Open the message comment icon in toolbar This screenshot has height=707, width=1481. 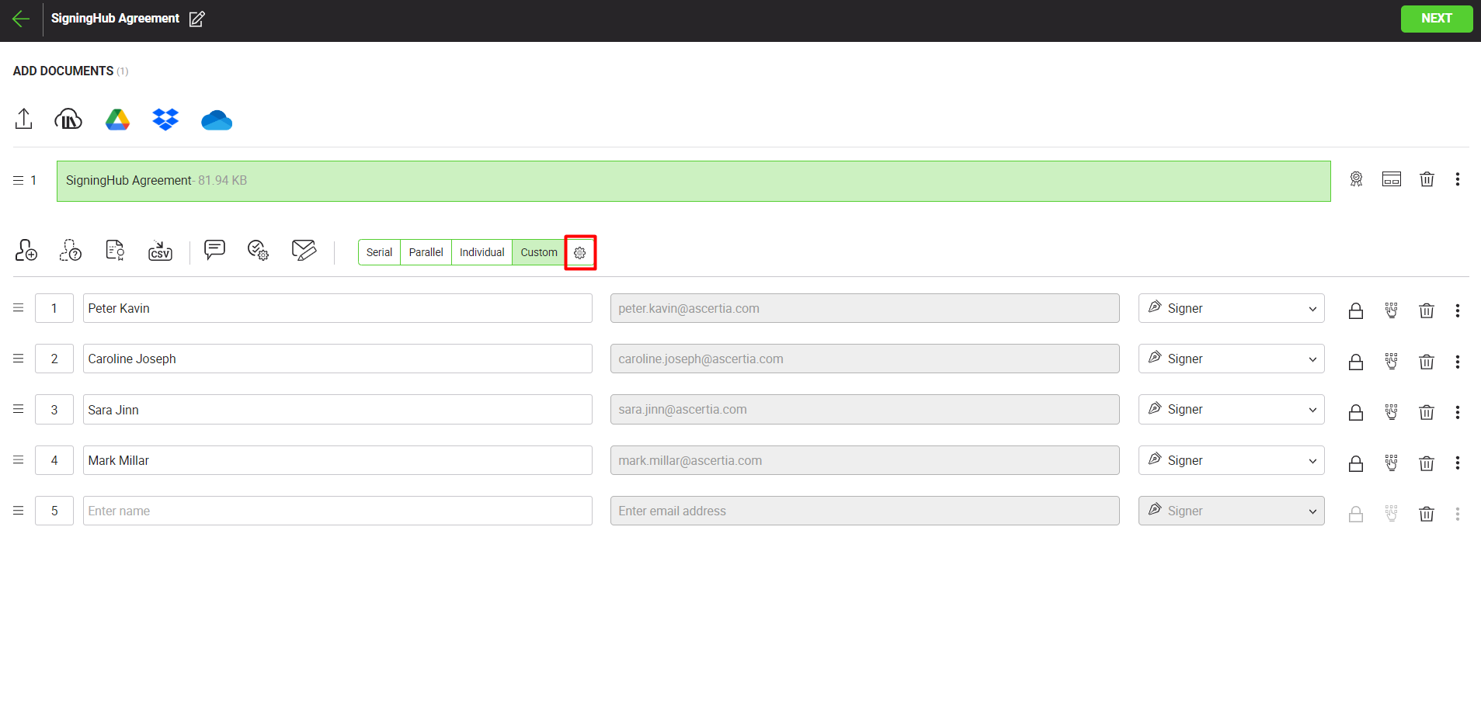coord(214,250)
